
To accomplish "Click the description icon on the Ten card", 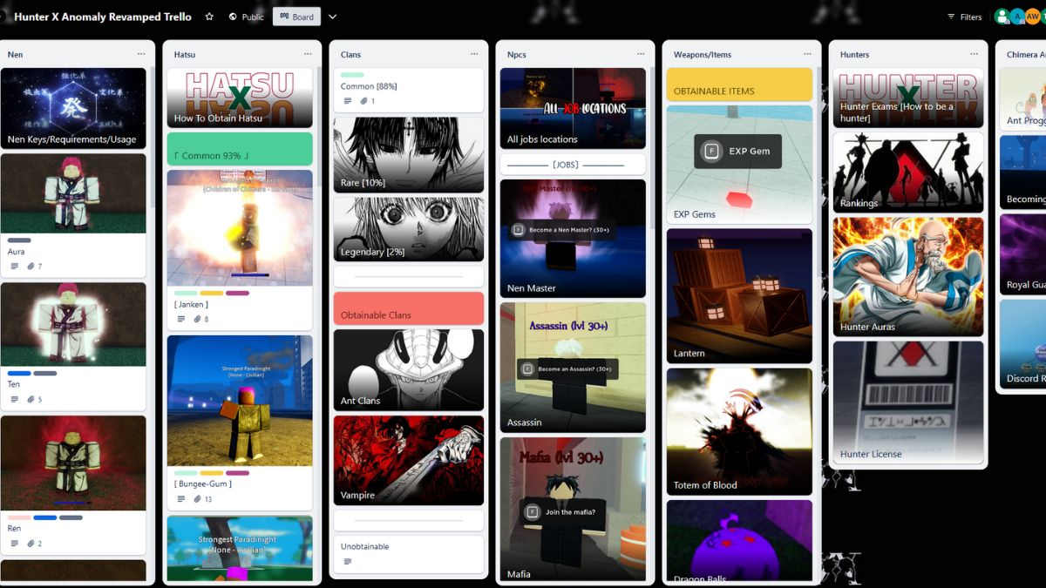I will point(15,399).
